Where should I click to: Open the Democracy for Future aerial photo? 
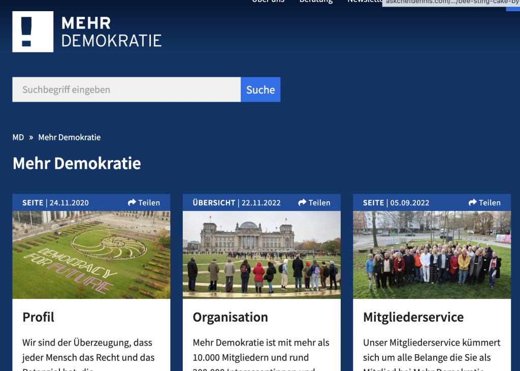tap(91, 255)
